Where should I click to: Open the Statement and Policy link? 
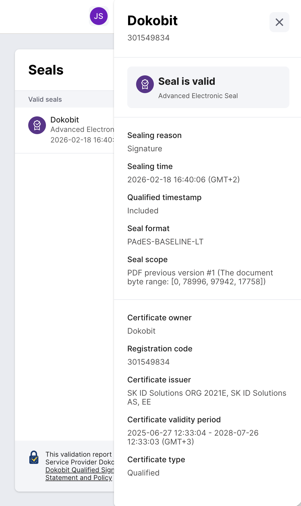pos(79,477)
